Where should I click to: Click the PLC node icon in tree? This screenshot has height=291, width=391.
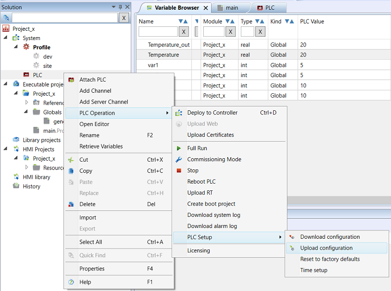click(26, 75)
